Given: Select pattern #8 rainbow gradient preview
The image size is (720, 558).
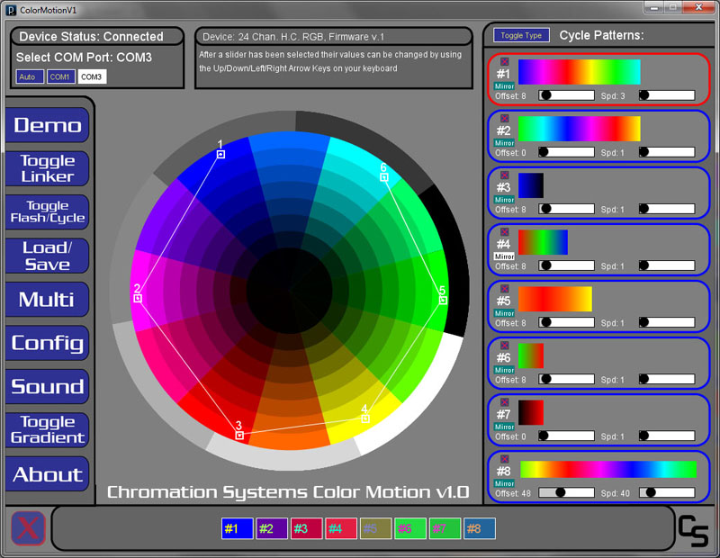Looking at the screenshot, I should tap(608, 470).
